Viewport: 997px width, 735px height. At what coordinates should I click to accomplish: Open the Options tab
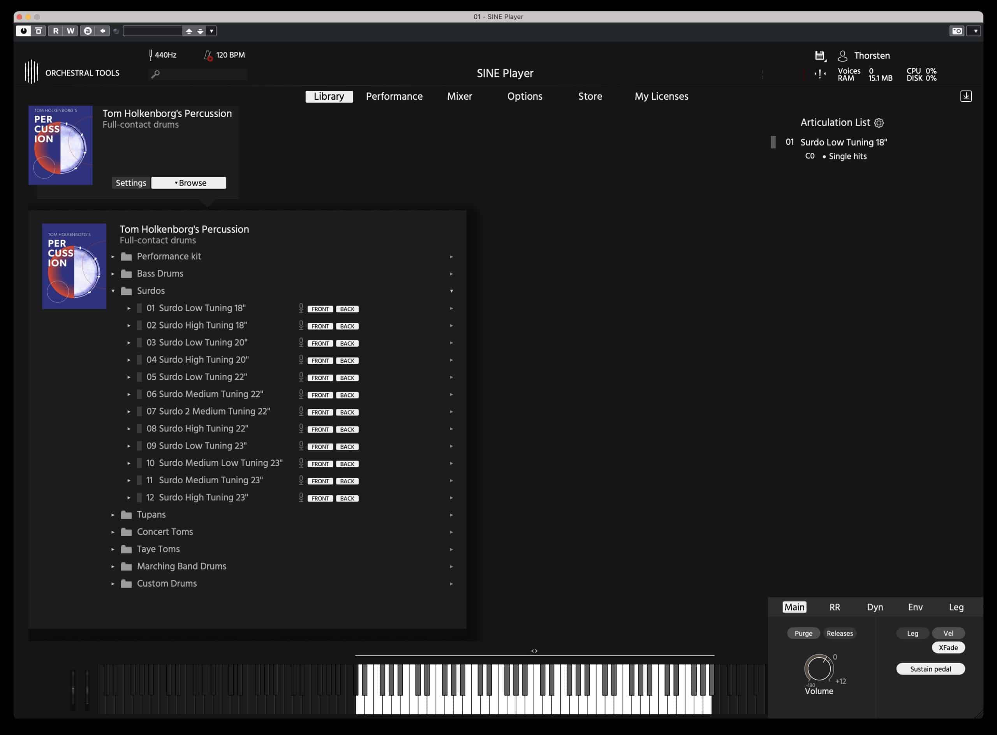tap(525, 96)
